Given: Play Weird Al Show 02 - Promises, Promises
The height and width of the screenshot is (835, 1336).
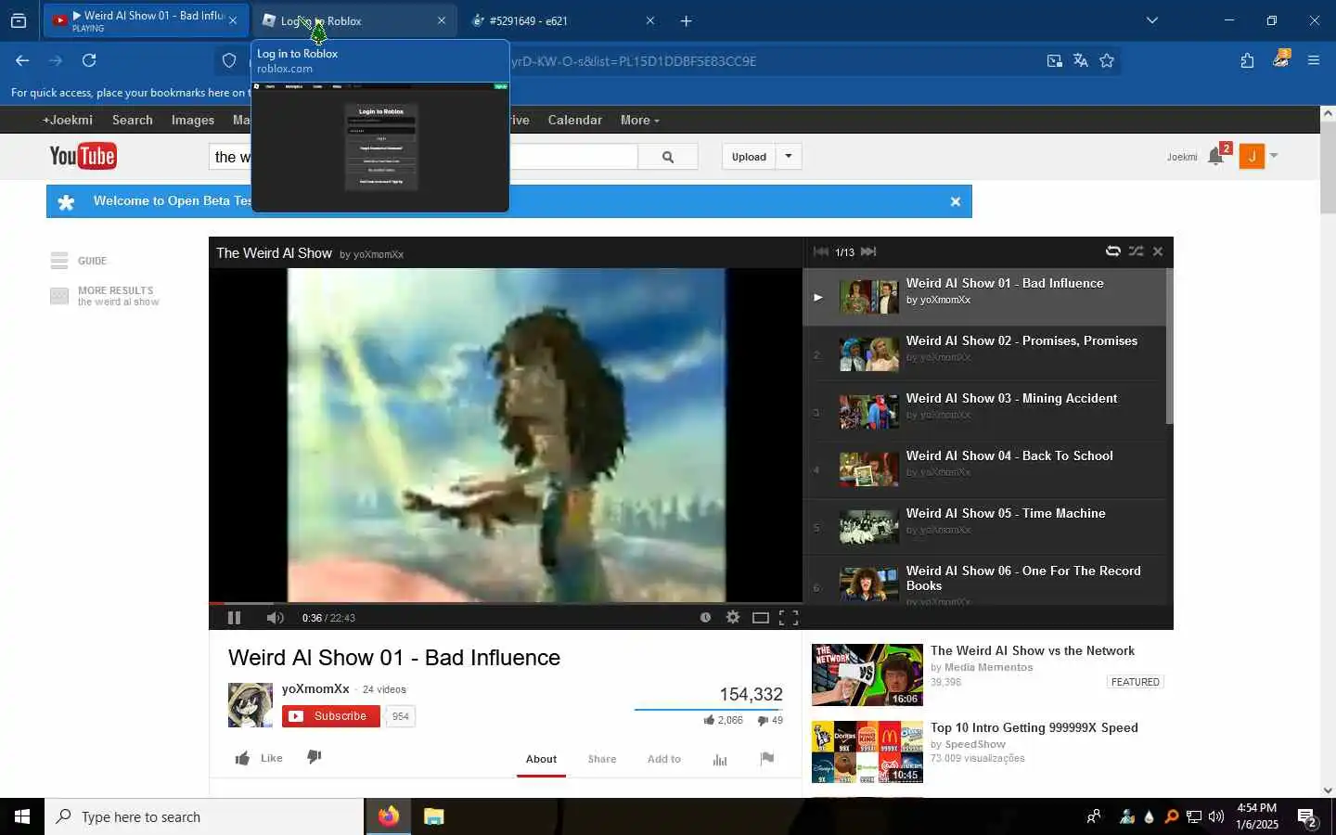Looking at the screenshot, I should coord(984,353).
